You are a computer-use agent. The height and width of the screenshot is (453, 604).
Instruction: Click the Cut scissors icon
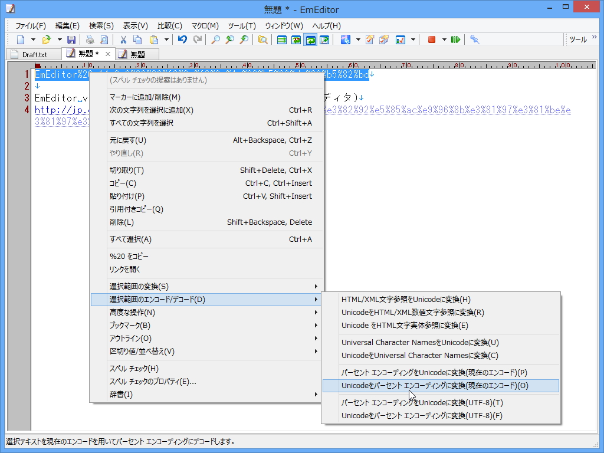[123, 40]
